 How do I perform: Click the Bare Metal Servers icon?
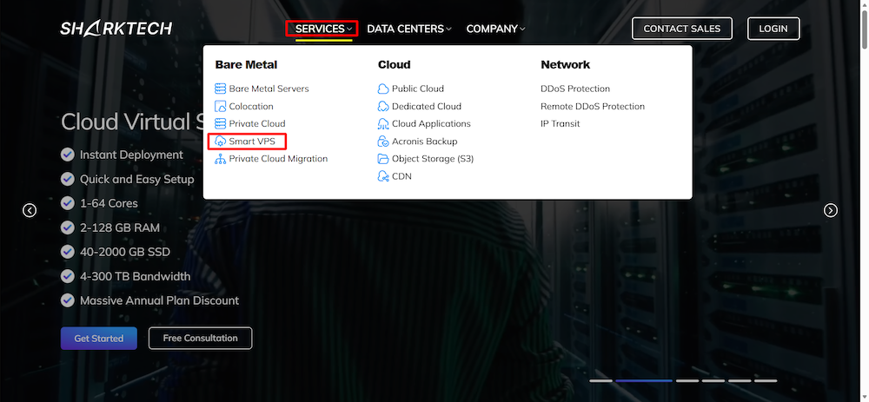(x=221, y=89)
